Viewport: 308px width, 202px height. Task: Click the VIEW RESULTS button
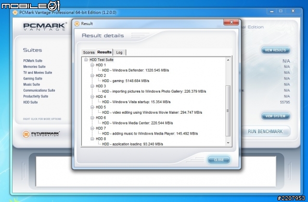pos(275,50)
